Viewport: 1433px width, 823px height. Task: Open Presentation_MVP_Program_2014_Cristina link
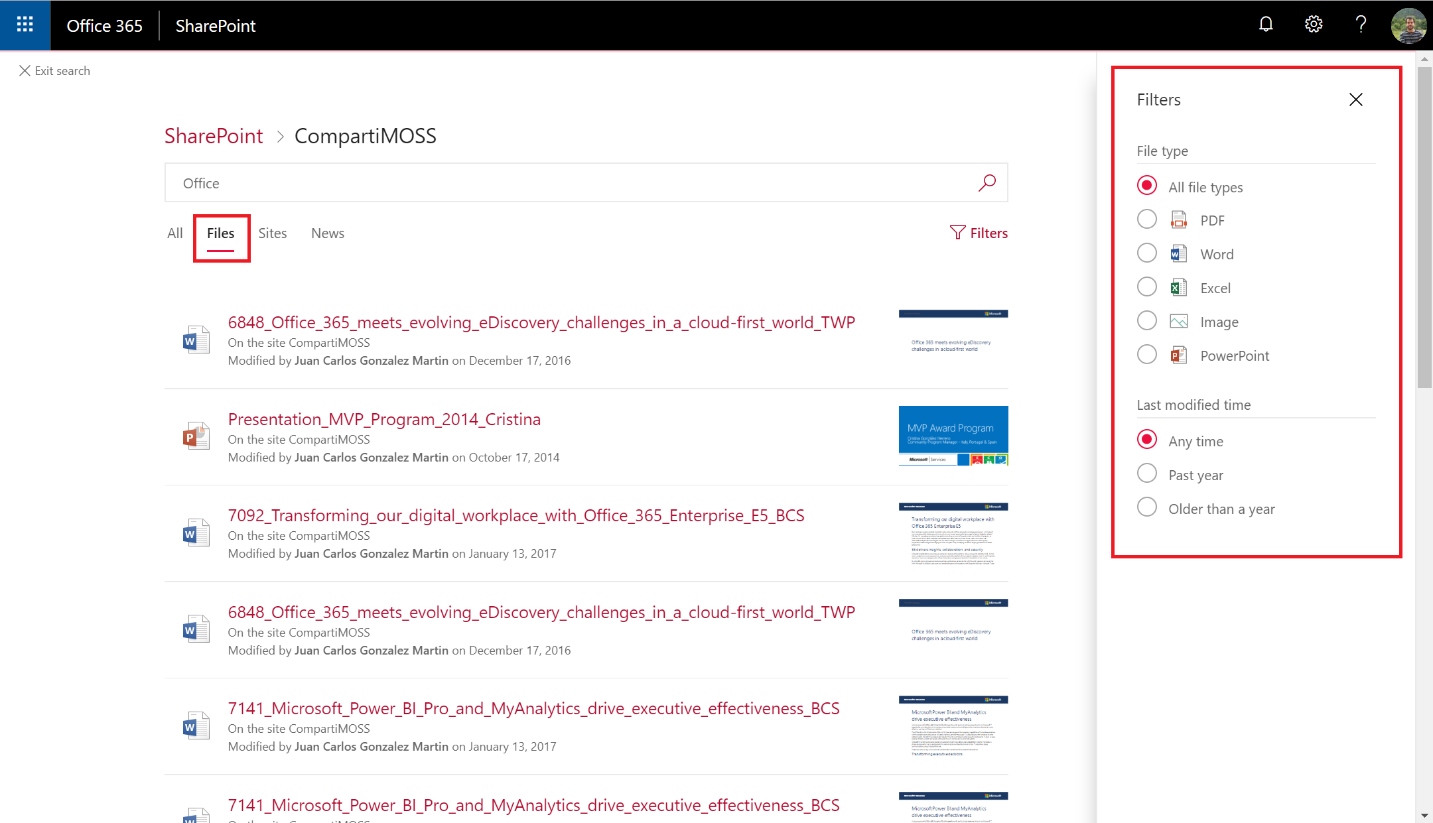point(384,419)
